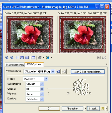Click the zoom in magnifier icon

7,58
